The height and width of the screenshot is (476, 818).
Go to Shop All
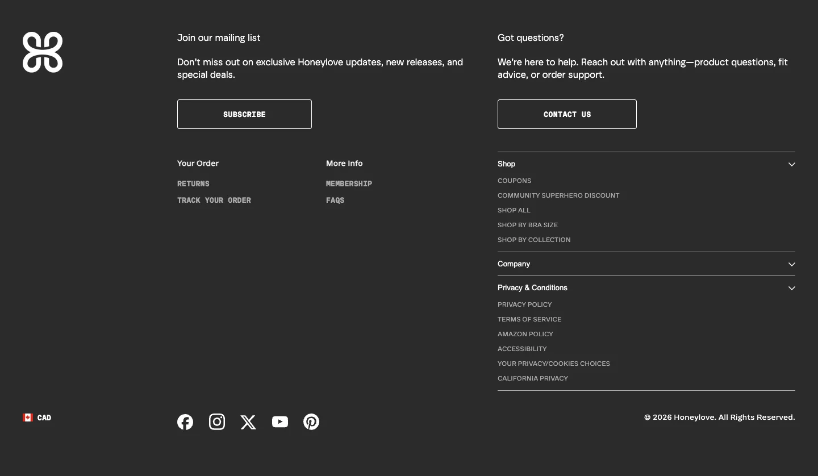514,210
